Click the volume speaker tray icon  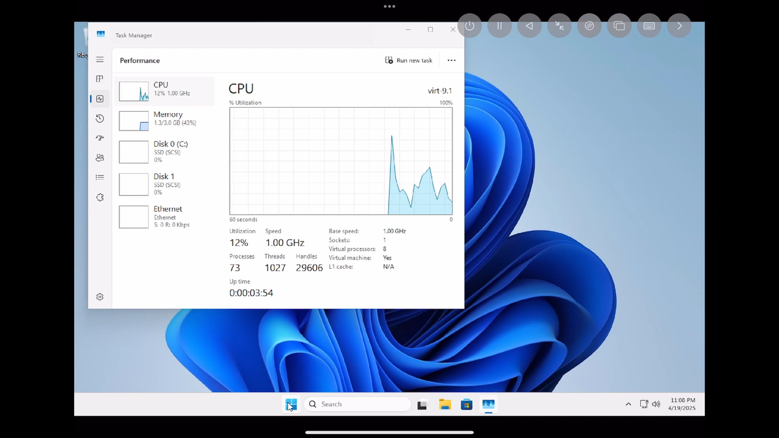pos(656,404)
